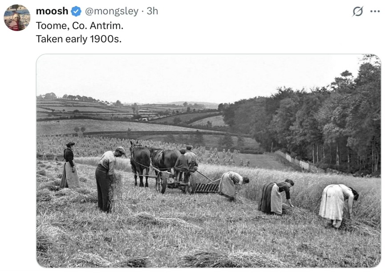Open the three-dot more options menu

click(x=375, y=11)
